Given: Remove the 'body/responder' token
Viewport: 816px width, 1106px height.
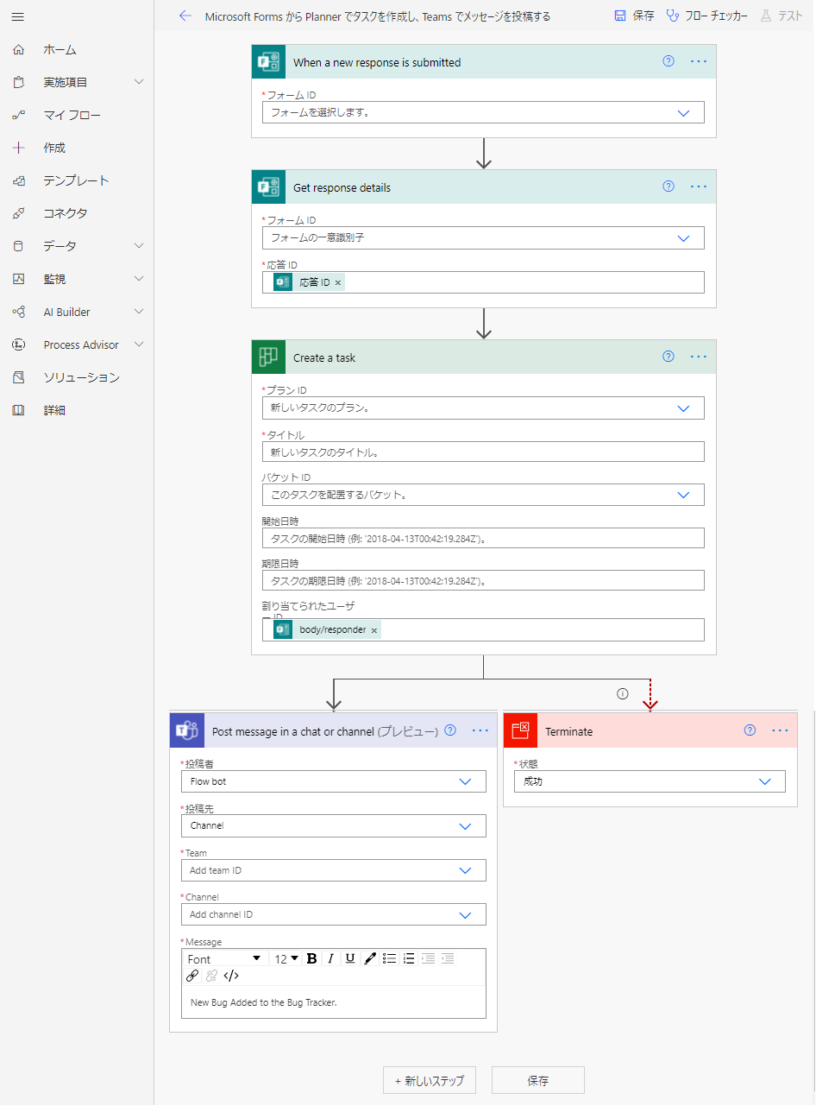Looking at the screenshot, I should (x=374, y=630).
